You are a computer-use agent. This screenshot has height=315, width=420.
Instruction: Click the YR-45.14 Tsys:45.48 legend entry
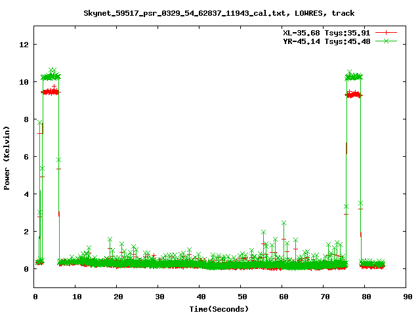point(327,41)
